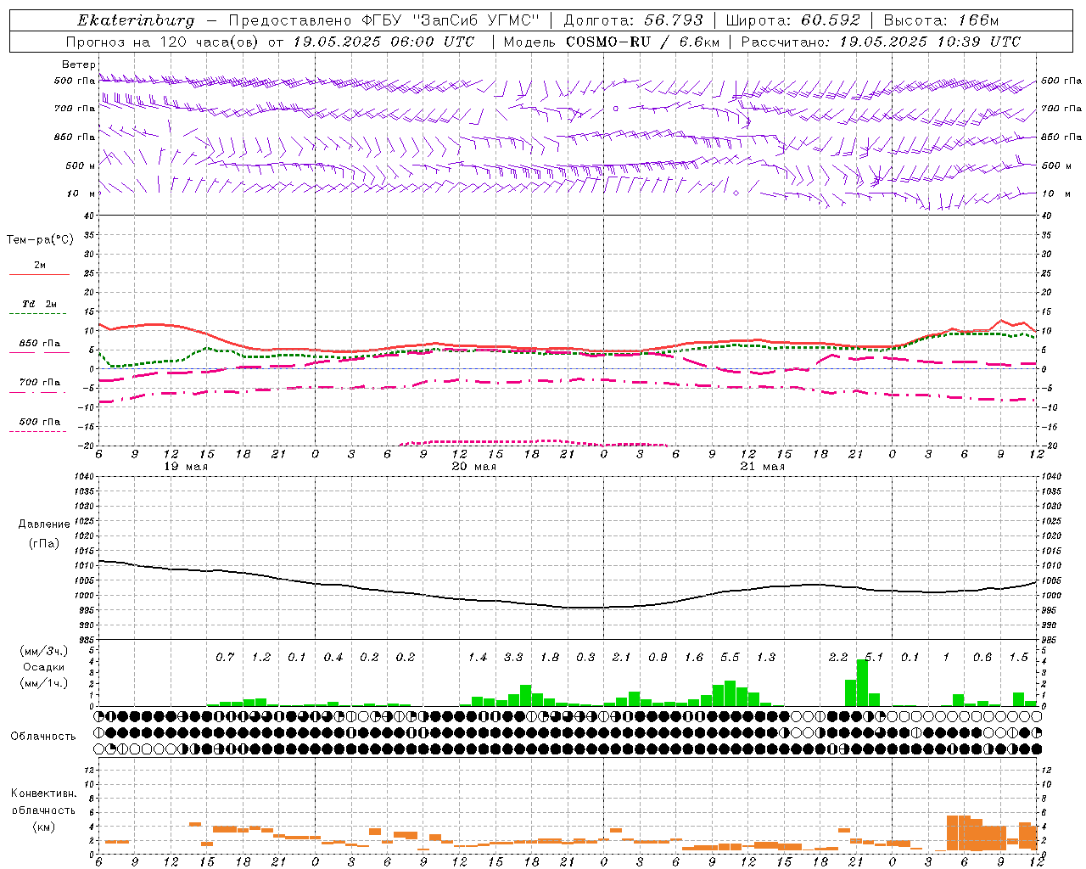
Task: Click the '10 м' wind level label on left
Action: [x=81, y=193]
